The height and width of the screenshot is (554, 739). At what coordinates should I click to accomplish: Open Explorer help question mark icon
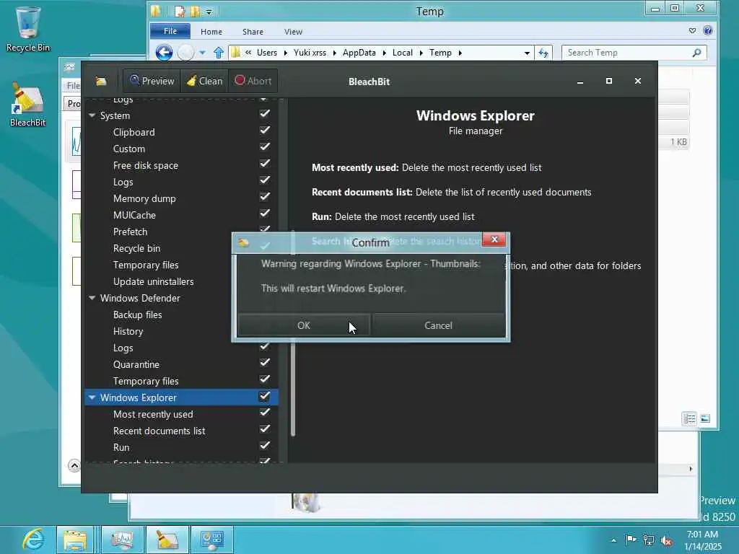(707, 31)
